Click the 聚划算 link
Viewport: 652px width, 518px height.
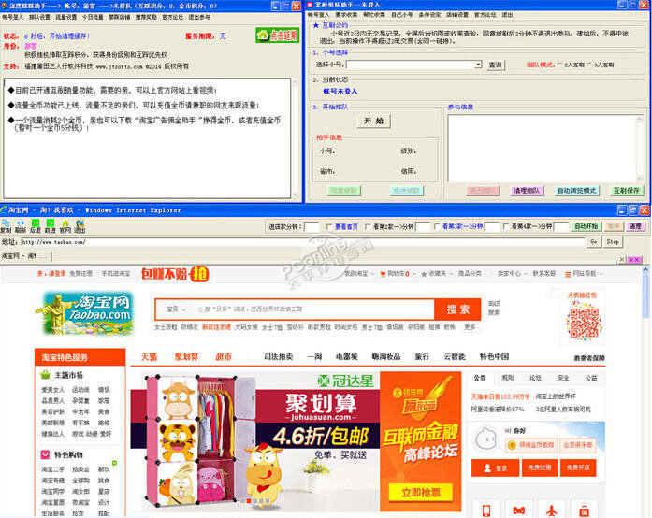186,356
